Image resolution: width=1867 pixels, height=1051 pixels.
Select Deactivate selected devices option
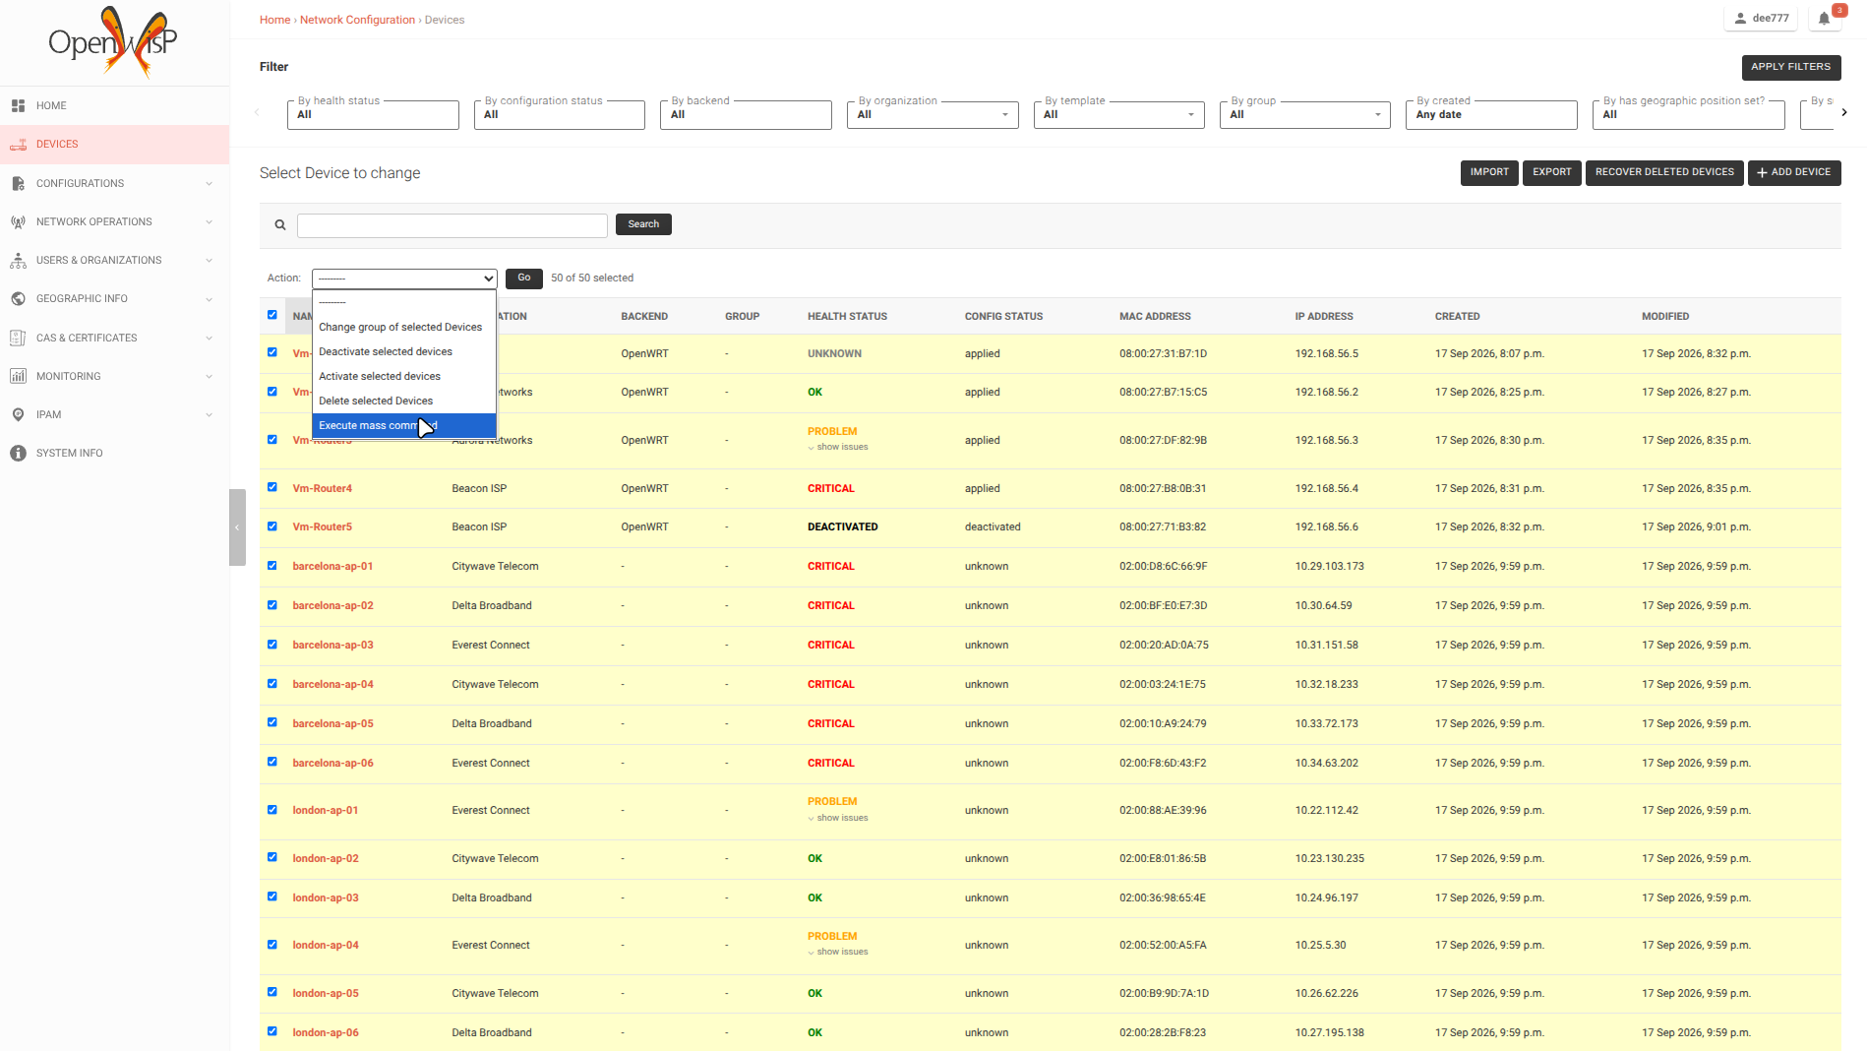[x=404, y=351]
